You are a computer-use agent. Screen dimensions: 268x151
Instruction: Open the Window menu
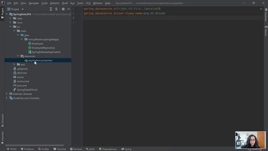click(x=98, y=3)
